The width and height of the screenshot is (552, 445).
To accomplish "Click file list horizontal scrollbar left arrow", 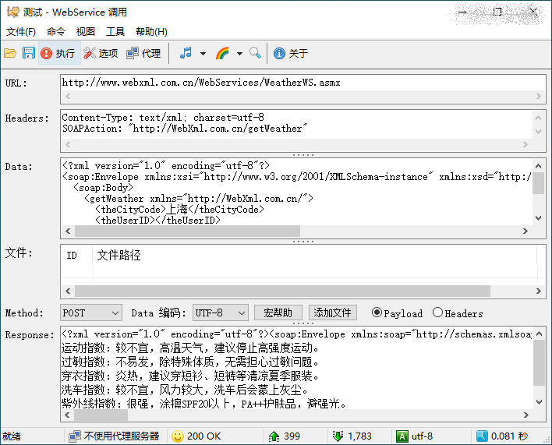I will click(68, 291).
